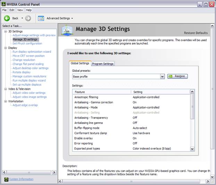Open the Edit menu

pos(12,10)
